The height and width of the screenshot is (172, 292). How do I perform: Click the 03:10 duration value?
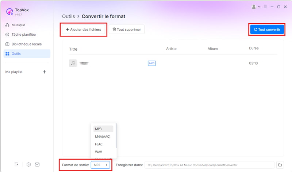click(x=253, y=63)
